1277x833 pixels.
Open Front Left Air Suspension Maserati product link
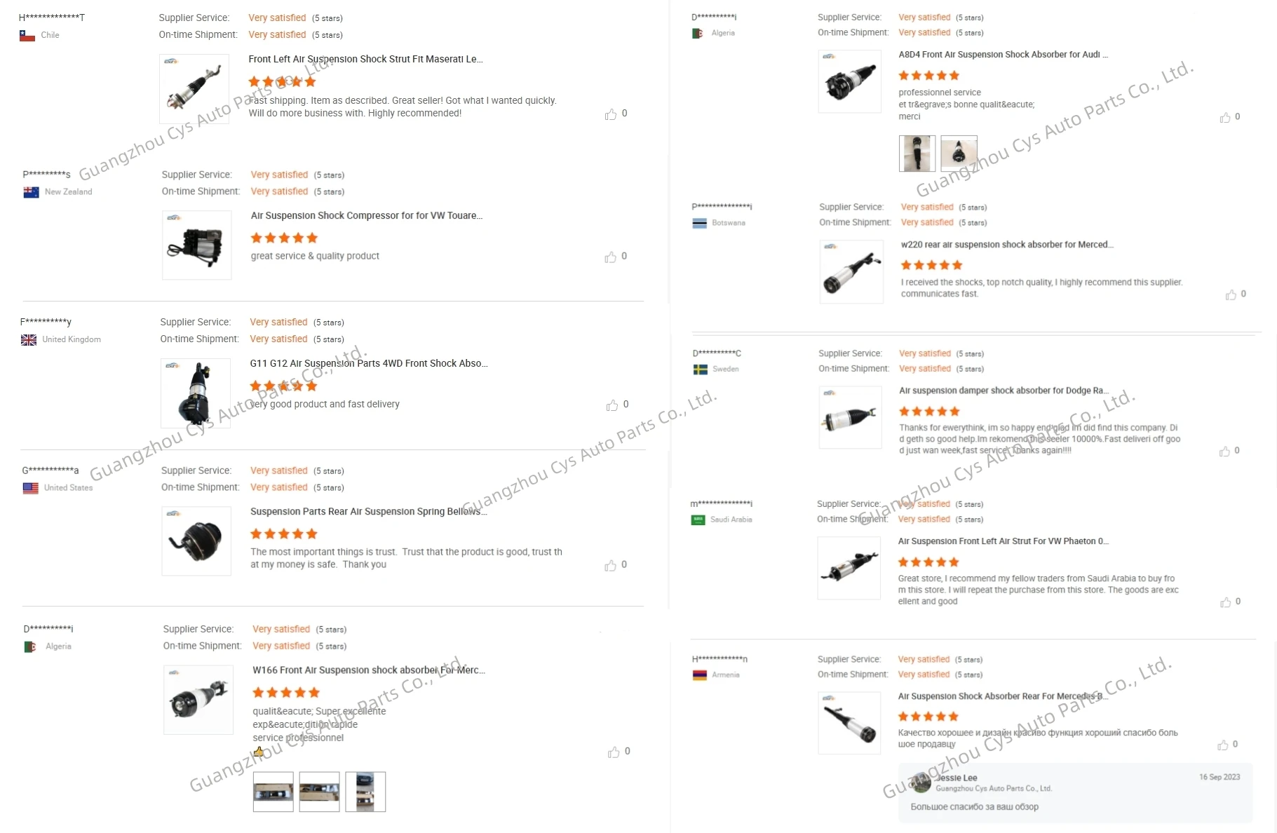pos(365,60)
